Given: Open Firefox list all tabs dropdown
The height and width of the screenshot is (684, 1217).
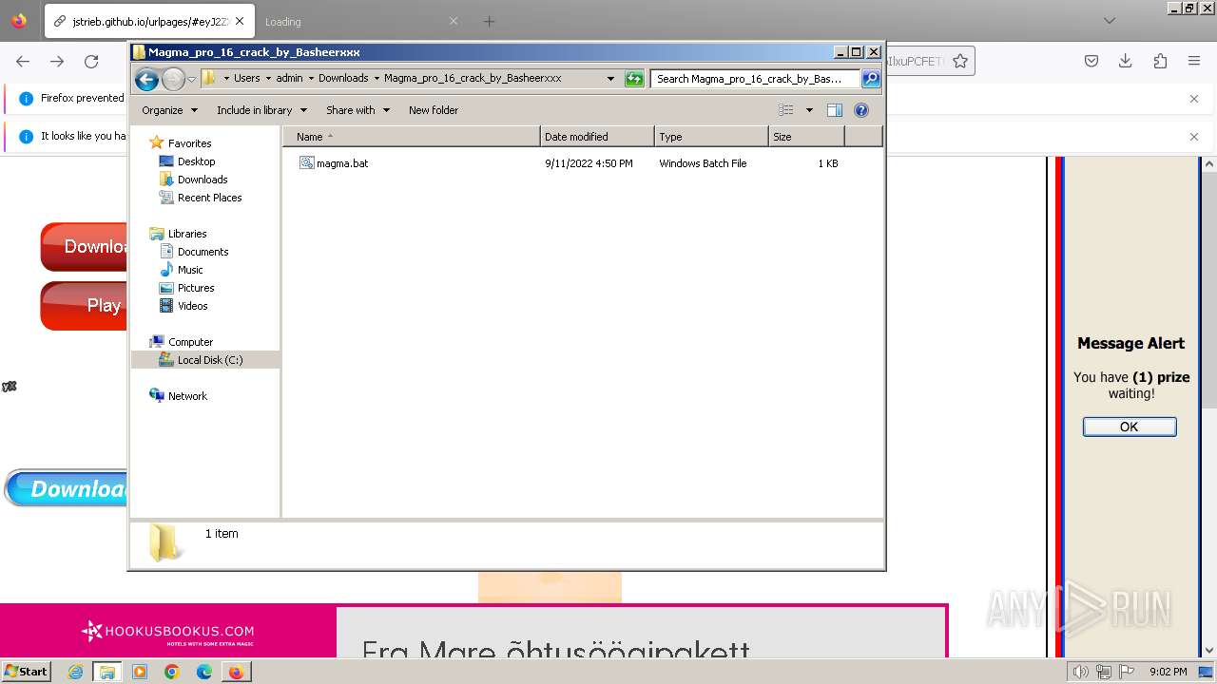Looking at the screenshot, I should pyautogui.click(x=1110, y=20).
